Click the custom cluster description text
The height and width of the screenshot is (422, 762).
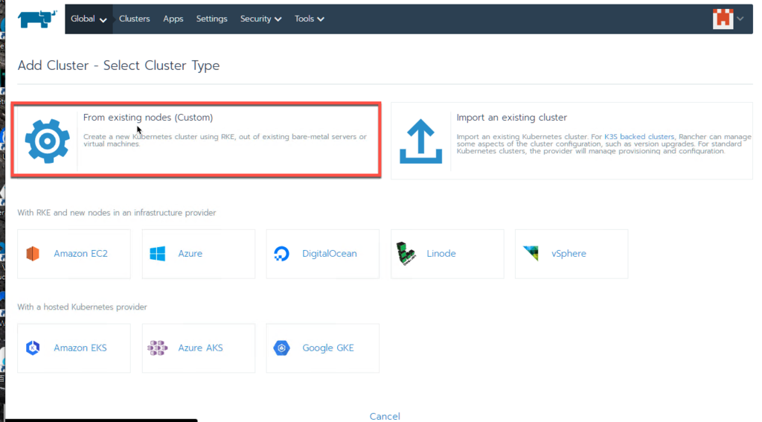[225, 141]
